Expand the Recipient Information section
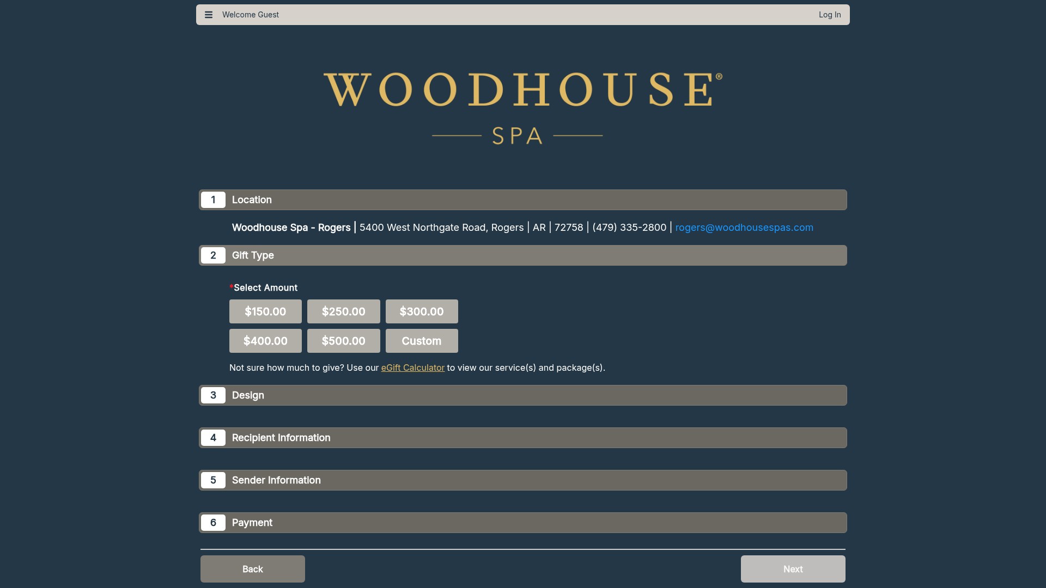The height and width of the screenshot is (588, 1046). tap(523, 438)
